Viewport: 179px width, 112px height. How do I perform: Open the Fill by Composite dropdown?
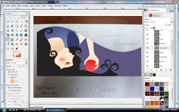[x=21, y=104]
